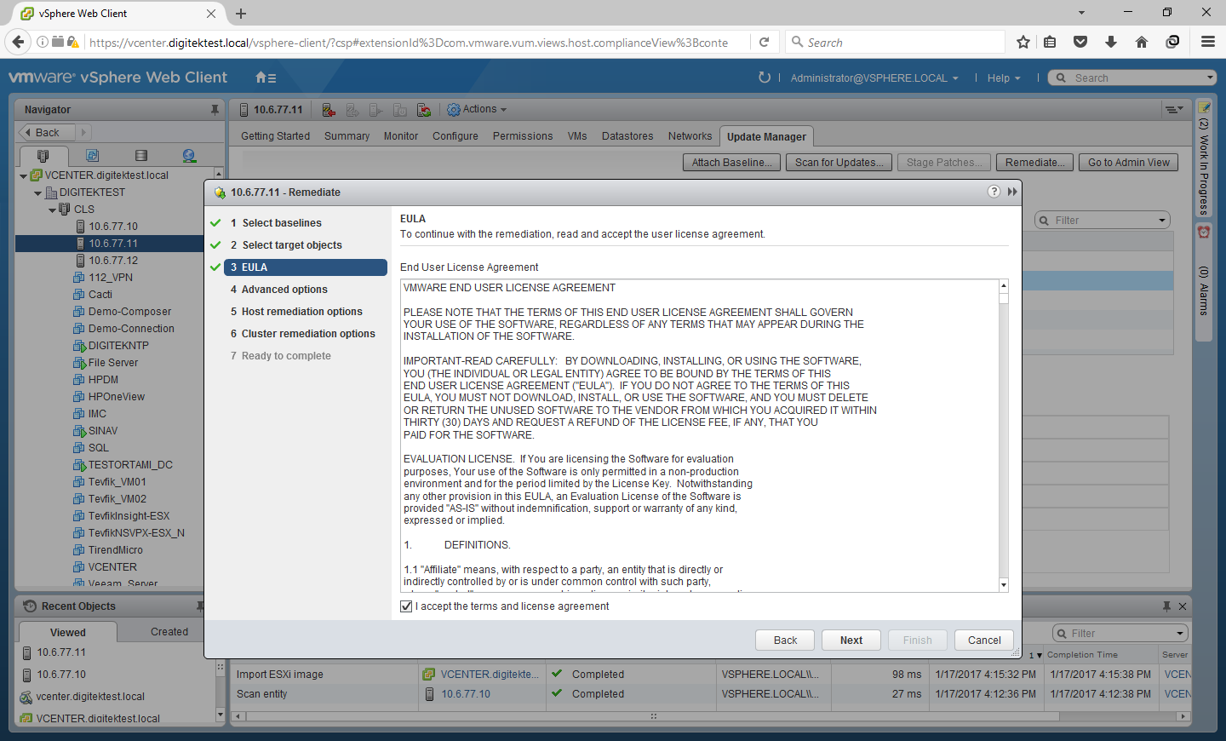Open the Help dropdown menu
This screenshot has height=741, width=1226.
click(x=1004, y=78)
